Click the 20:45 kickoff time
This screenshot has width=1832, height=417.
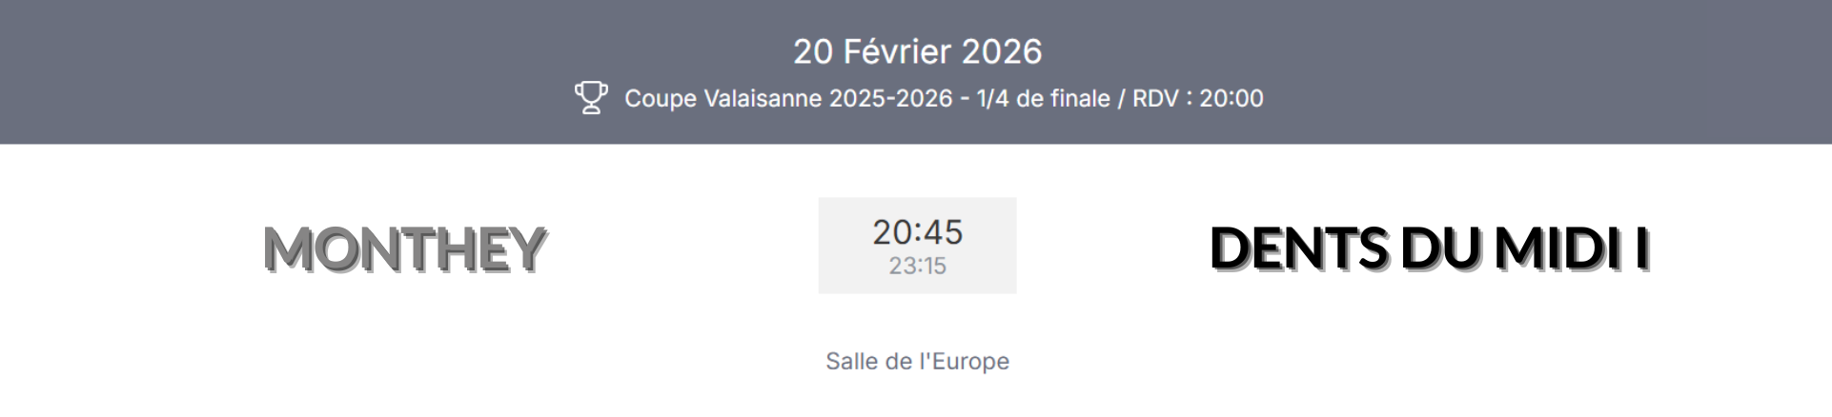pos(917,231)
